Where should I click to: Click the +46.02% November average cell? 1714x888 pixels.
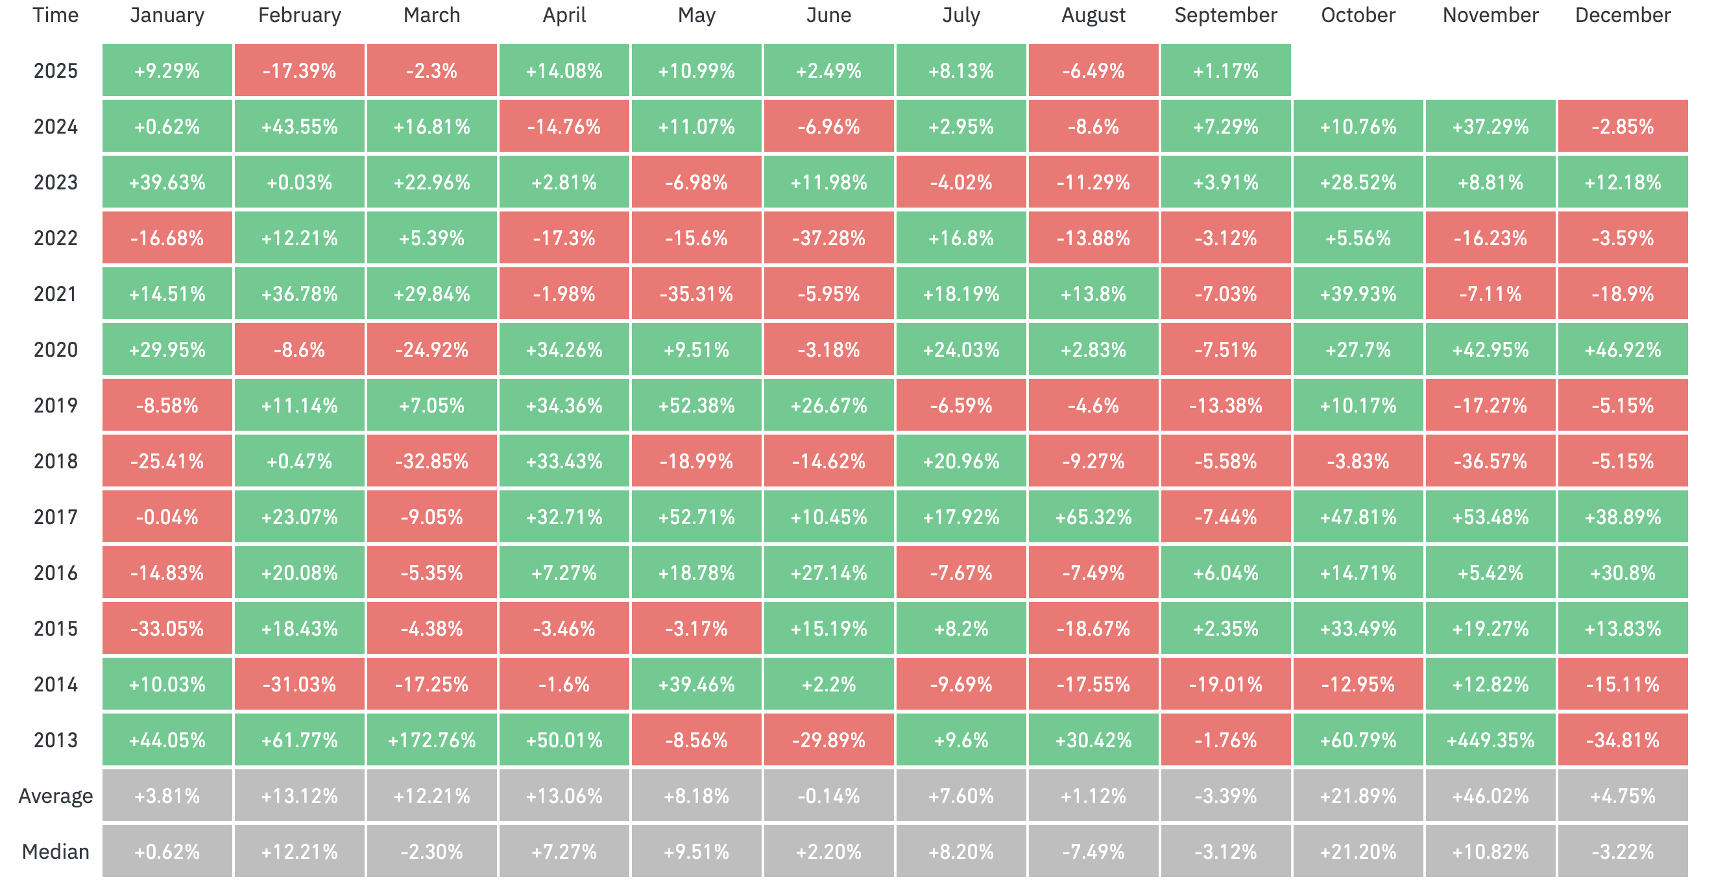tap(1490, 795)
